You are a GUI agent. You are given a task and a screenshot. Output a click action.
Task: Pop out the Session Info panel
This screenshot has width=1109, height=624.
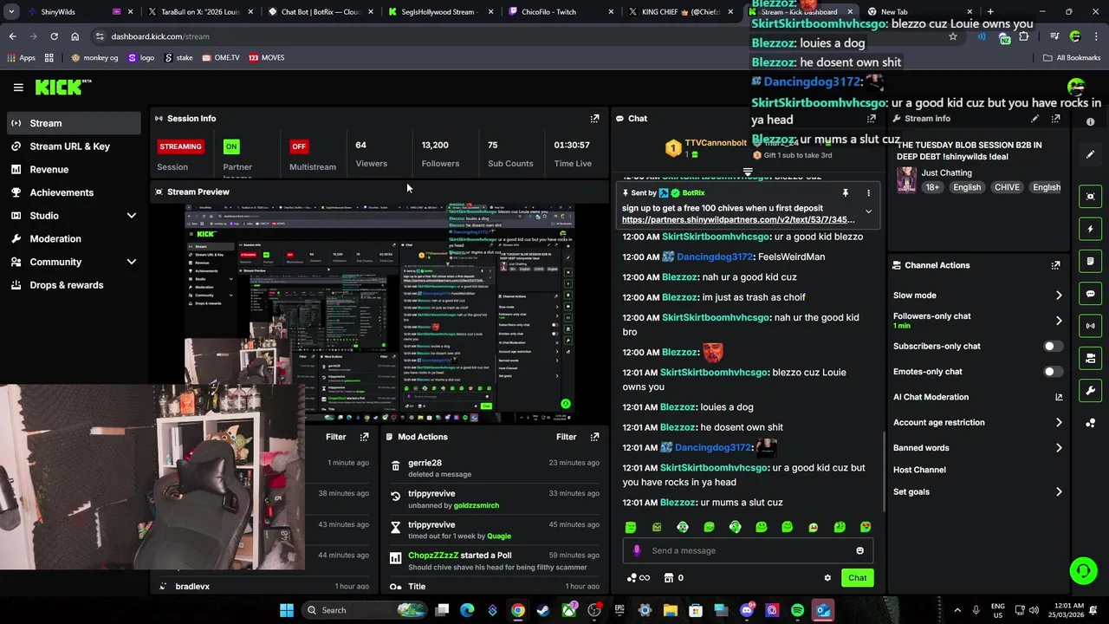594,119
